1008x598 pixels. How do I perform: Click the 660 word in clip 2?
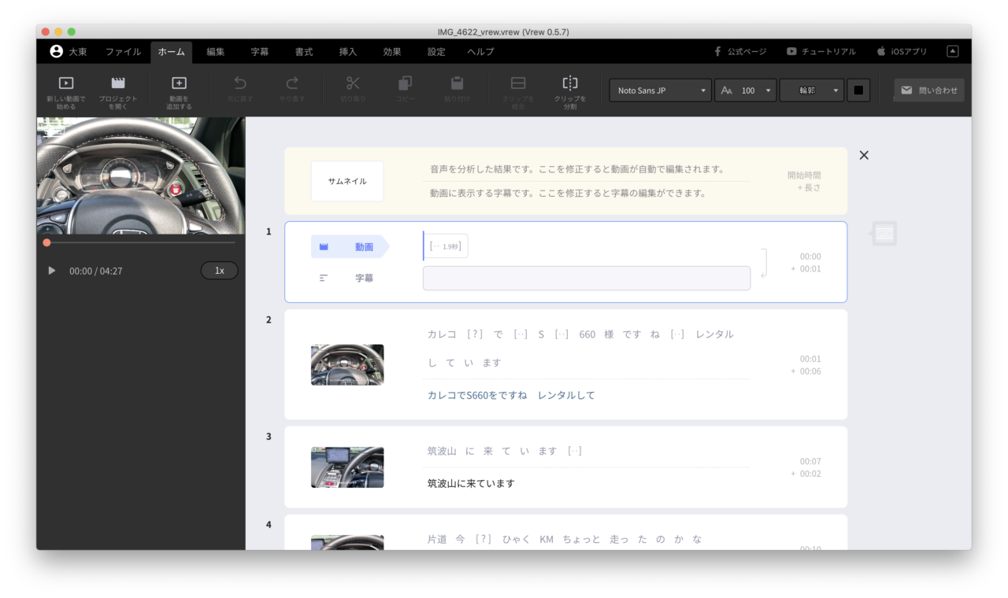coord(587,334)
